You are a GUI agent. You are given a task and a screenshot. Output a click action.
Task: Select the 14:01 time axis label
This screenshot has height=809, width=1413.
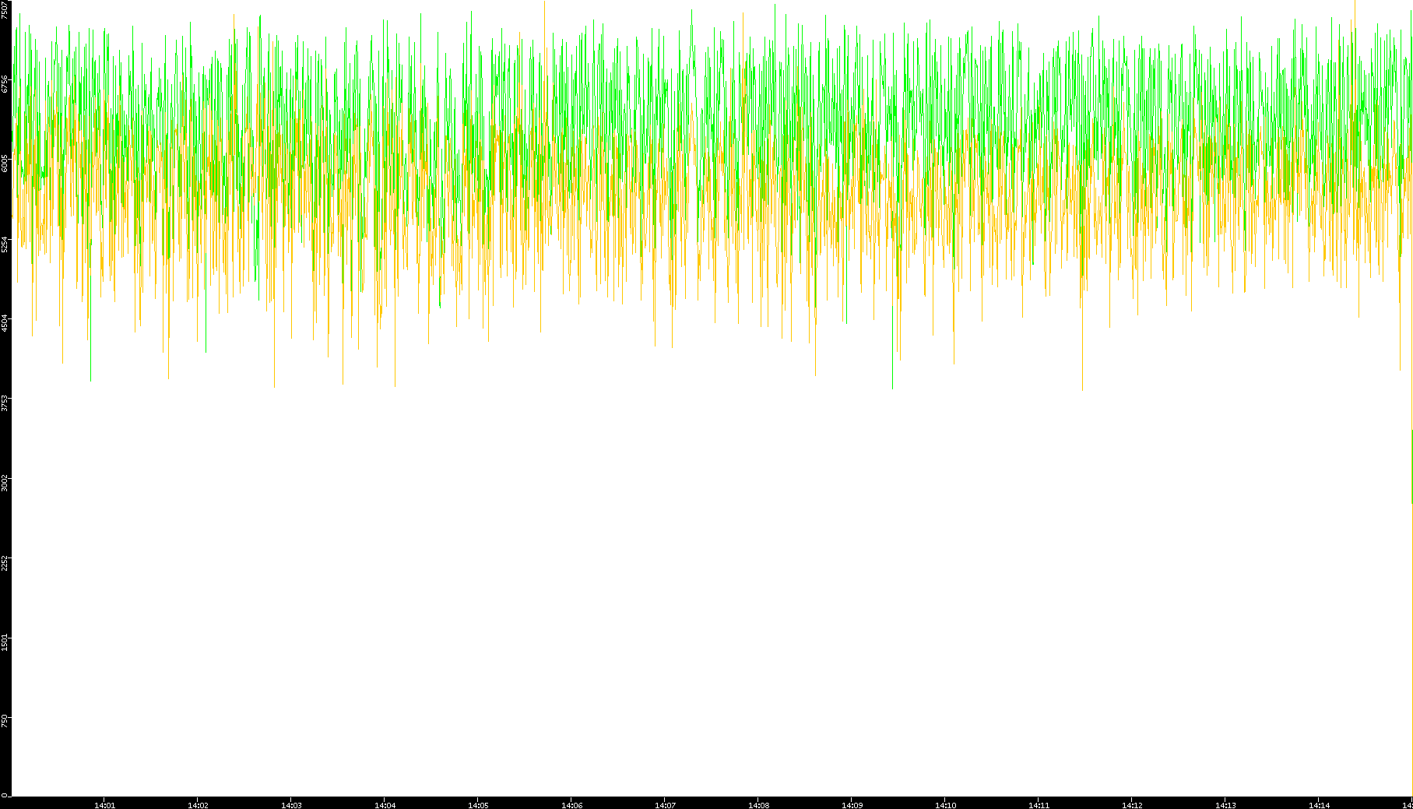(x=104, y=805)
